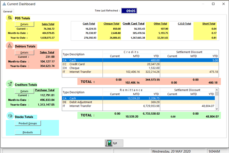Select CA Cash row in Remittance table
The width and height of the screenshot is (229, 153).
138,98
